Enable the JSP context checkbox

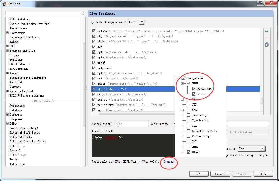[x=189, y=104]
